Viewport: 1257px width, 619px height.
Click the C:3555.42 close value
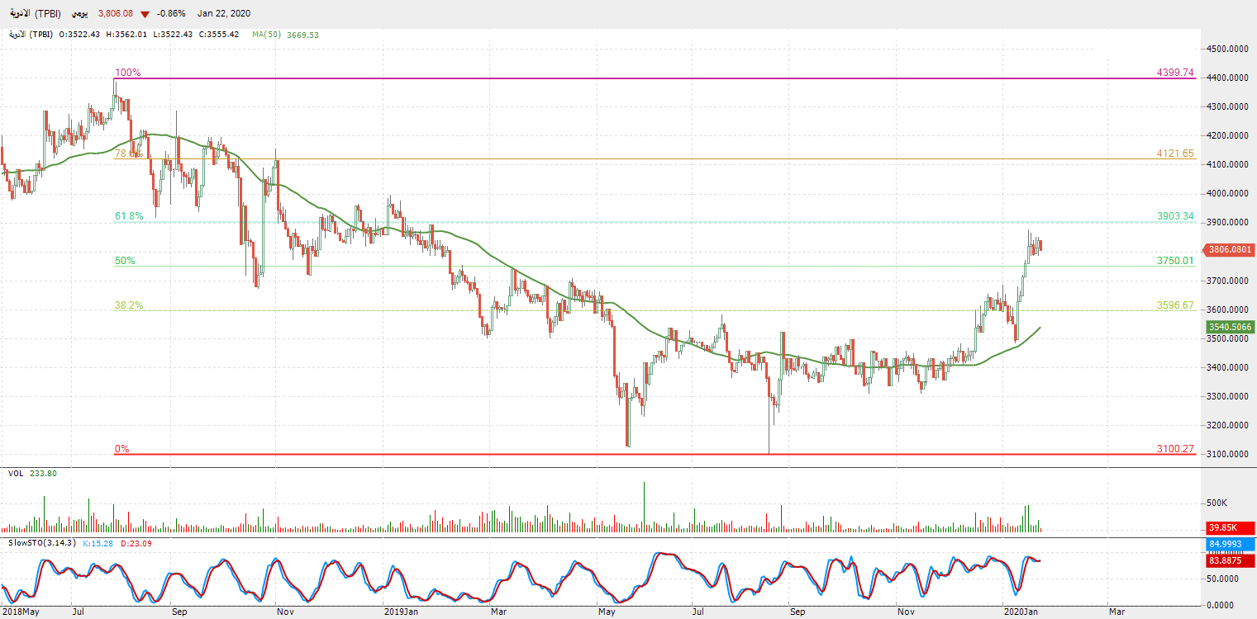[219, 35]
